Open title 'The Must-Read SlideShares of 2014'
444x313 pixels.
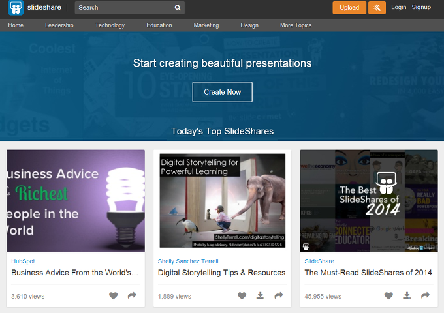click(368, 273)
